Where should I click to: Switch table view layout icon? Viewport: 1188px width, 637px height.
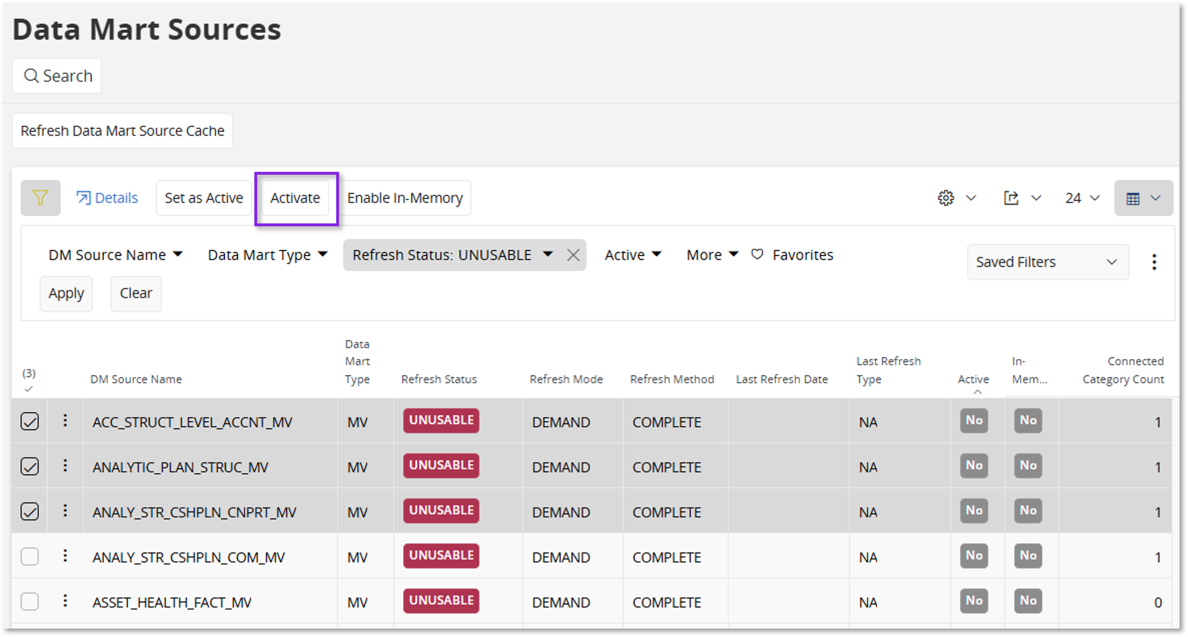(x=1143, y=198)
